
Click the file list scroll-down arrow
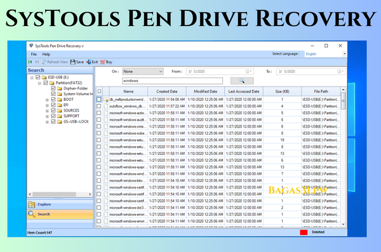pyautogui.click(x=343, y=224)
